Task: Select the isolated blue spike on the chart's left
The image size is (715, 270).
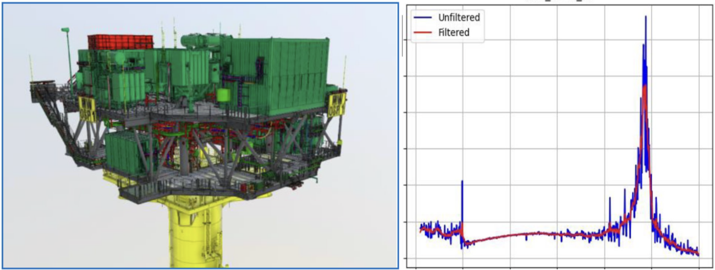Action: (x=462, y=181)
